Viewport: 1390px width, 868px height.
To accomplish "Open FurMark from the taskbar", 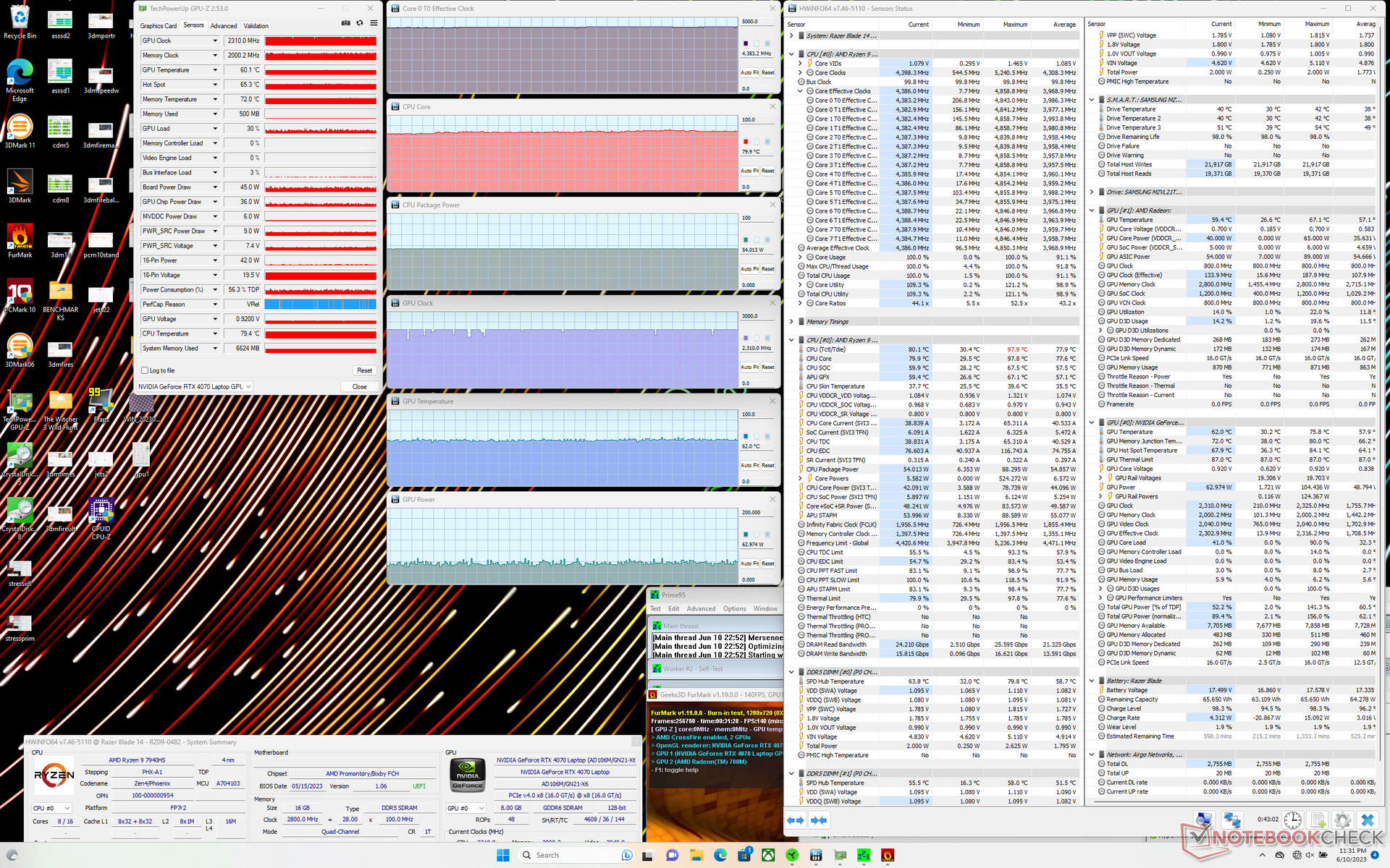I will click(888, 855).
